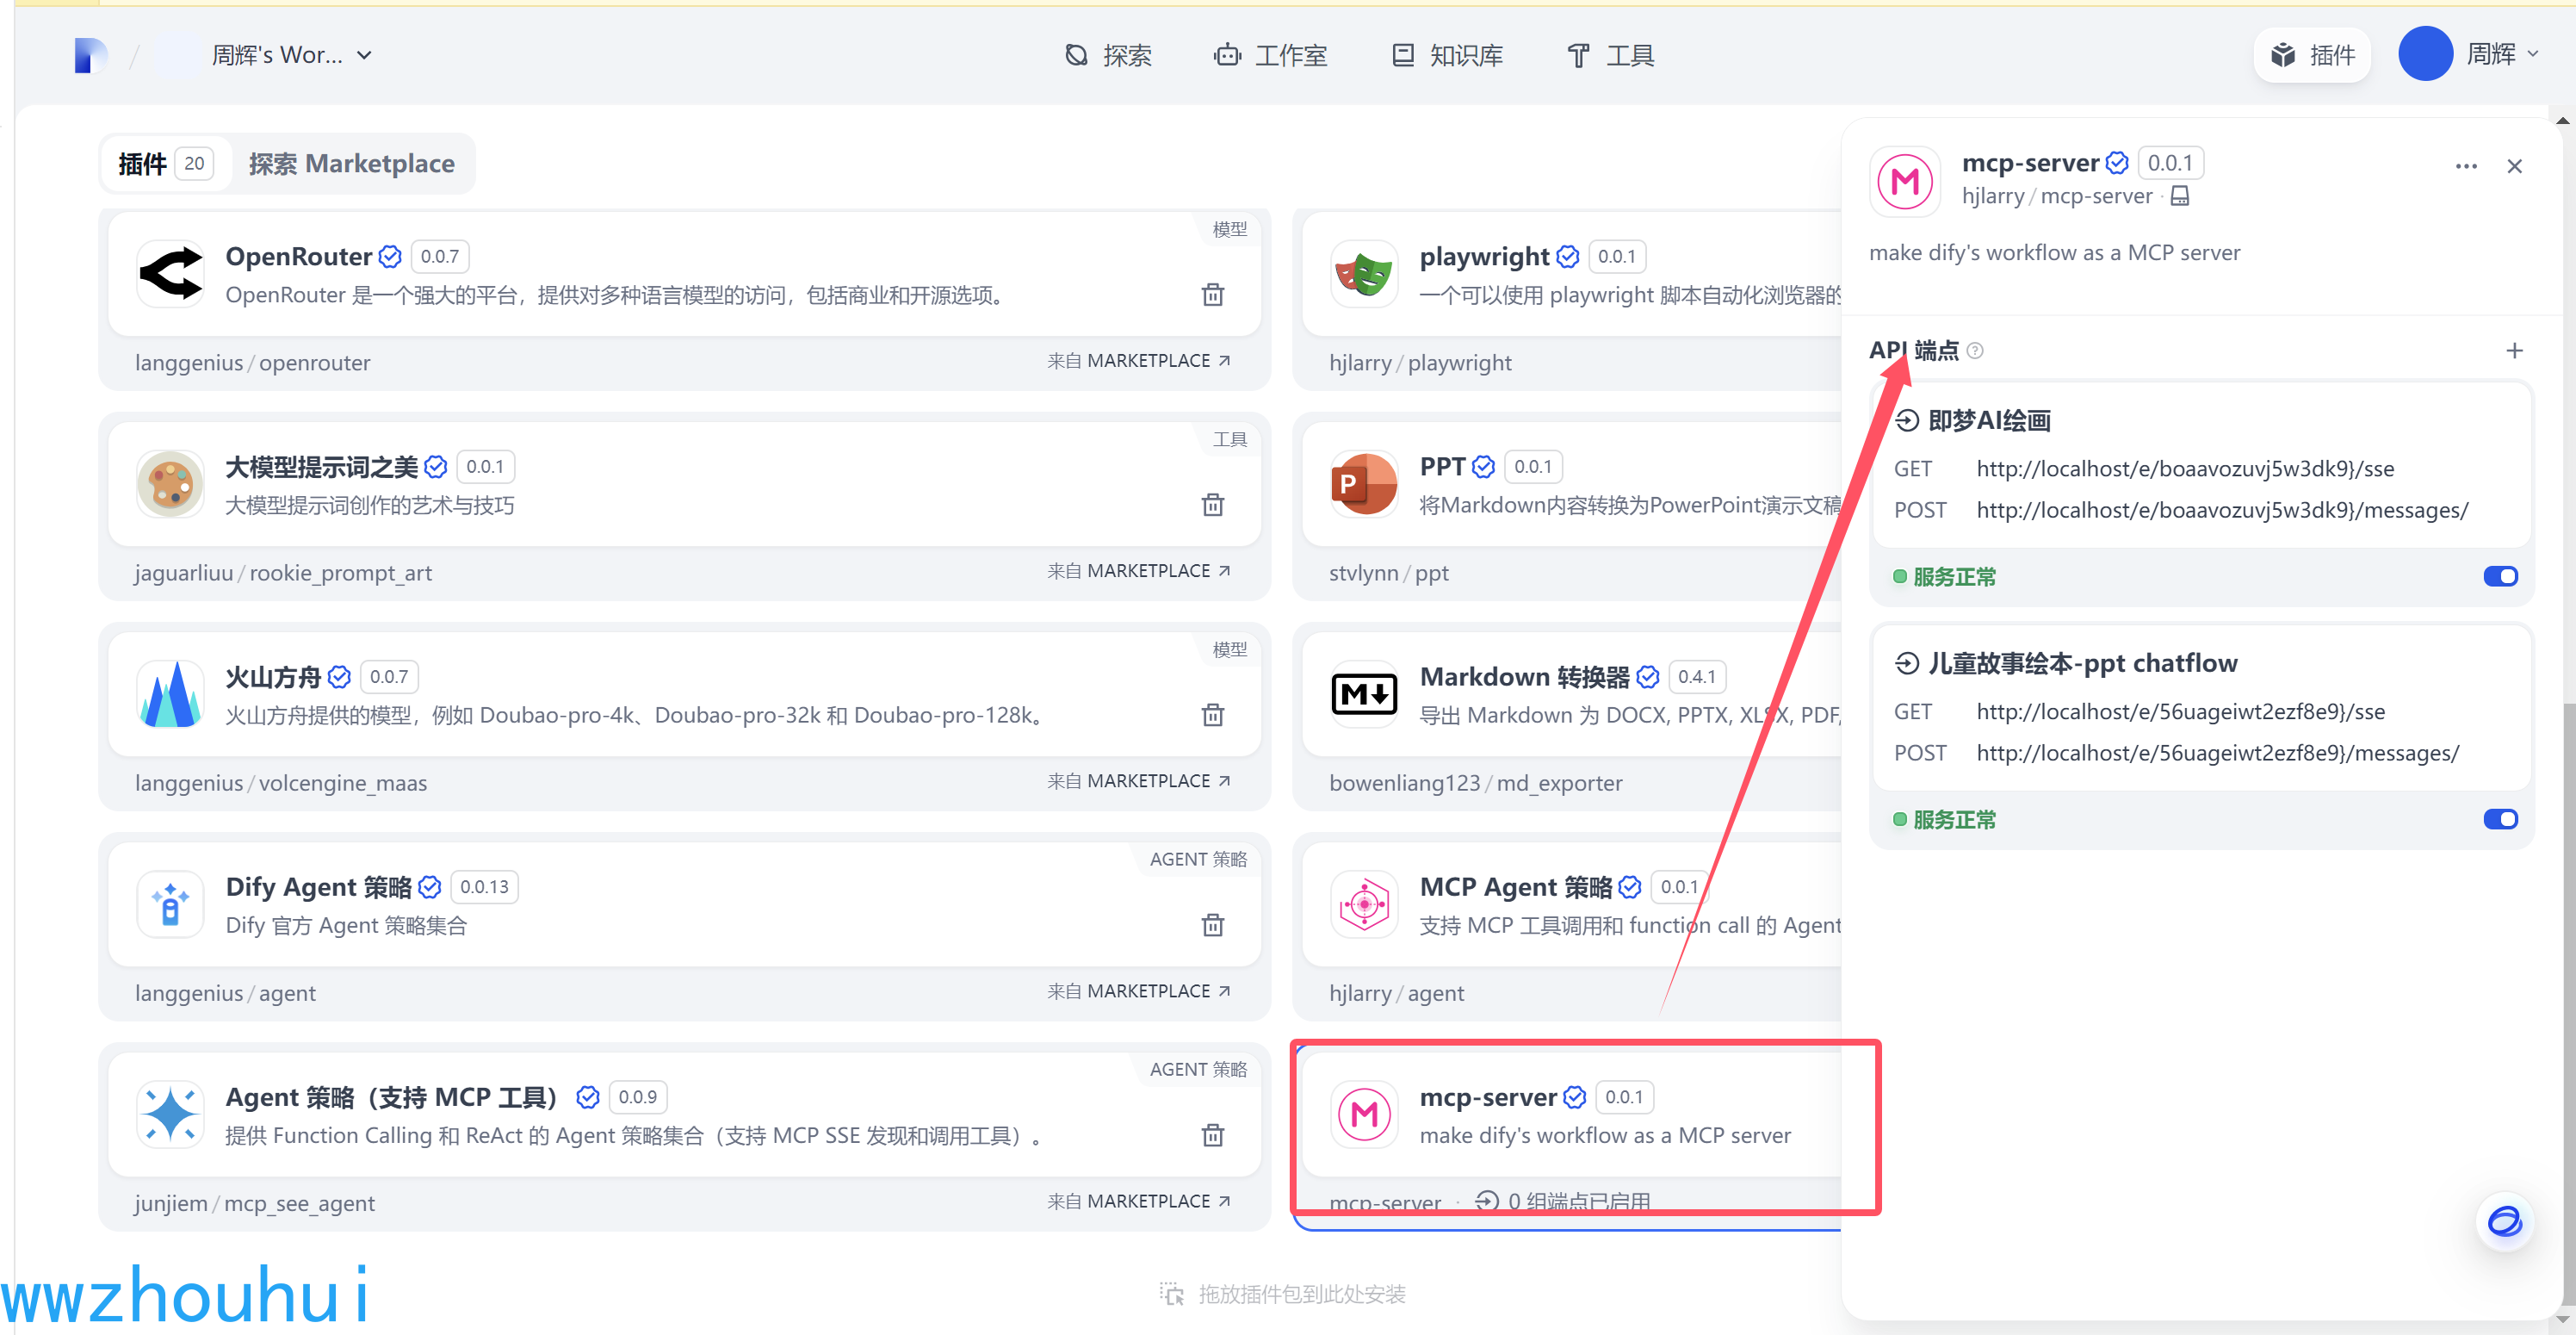This screenshot has height=1335, width=2576.
Task: Delete the 火山方舟 plugin
Action: pos(1212,715)
